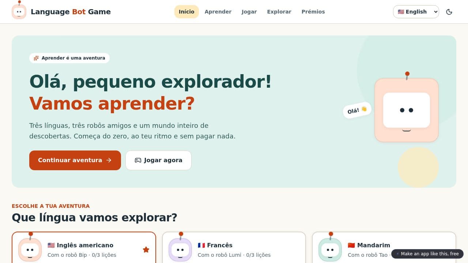Click the Chinese flag beside Mandarim
This screenshot has width=468, height=263.
pos(351,245)
